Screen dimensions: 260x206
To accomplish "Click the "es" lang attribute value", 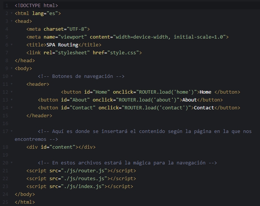I will coord(52,13).
